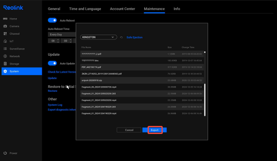Screen dimensions: 277x161
Task: Select ariport-20200918.zip row
Action: click(142, 80)
